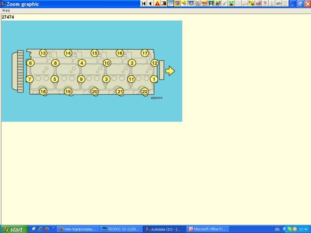Open the grey wiring diagram toolbar icon
This screenshot has width=311, height=233.
click(197, 3)
